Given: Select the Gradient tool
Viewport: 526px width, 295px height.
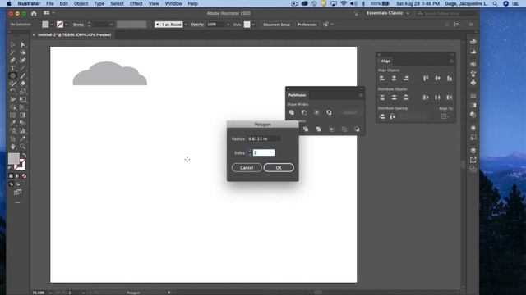Looking at the screenshot, I should (23, 115).
